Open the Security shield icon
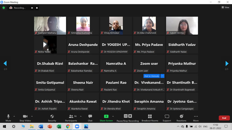The width and height of the screenshot is (232, 130). coord(52,116)
